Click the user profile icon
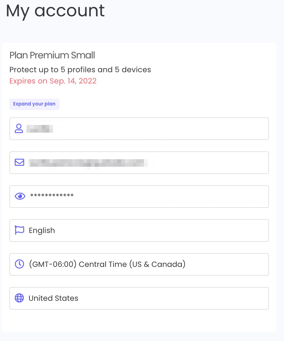 (x=19, y=128)
